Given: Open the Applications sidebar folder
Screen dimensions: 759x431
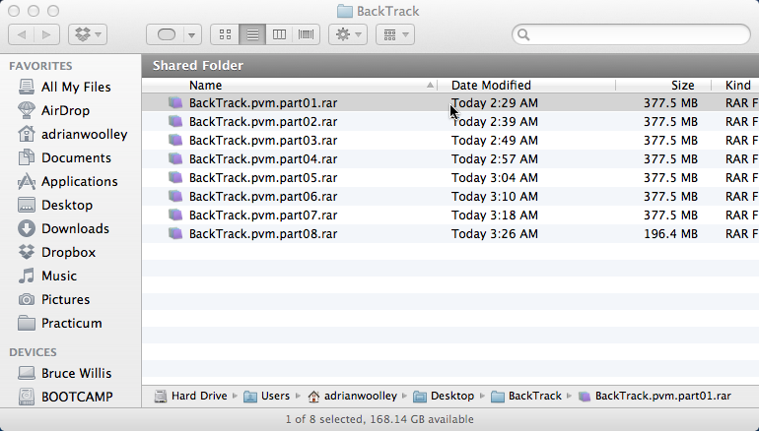Looking at the screenshot, I should [79, 181].
